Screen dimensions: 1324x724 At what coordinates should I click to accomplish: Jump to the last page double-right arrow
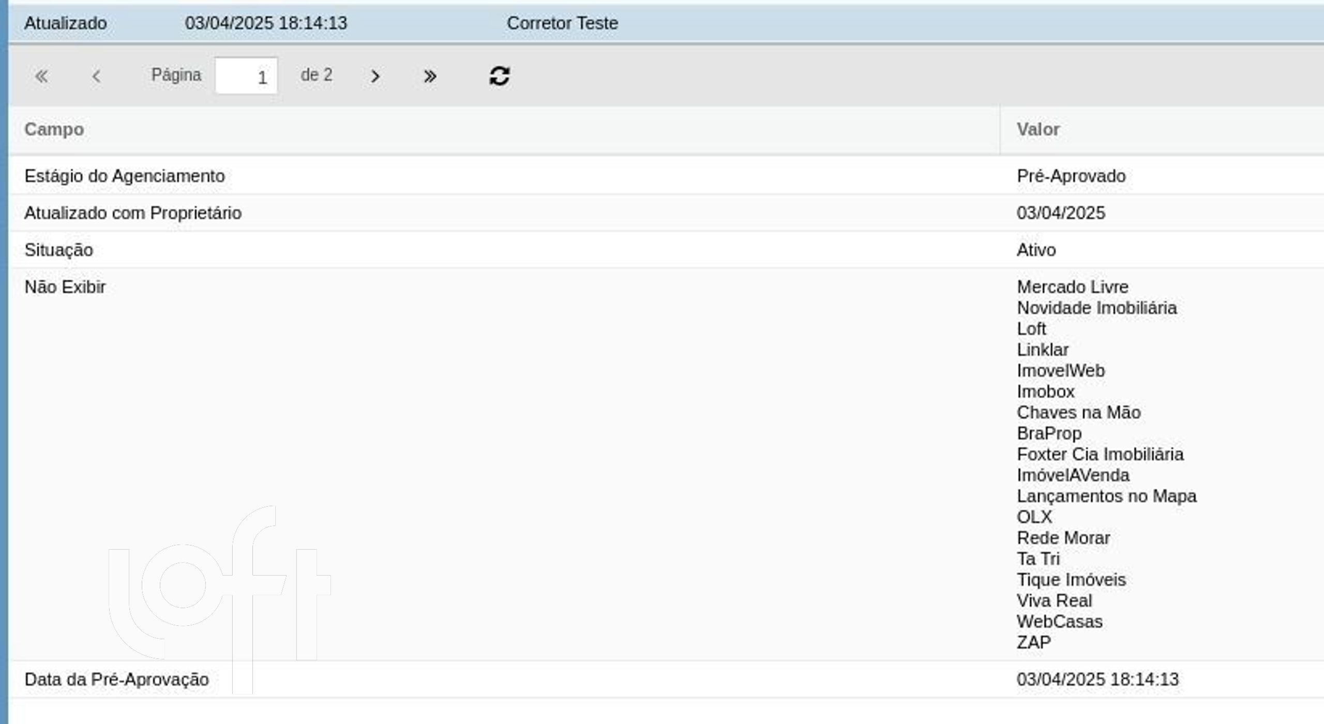(430, 77)
